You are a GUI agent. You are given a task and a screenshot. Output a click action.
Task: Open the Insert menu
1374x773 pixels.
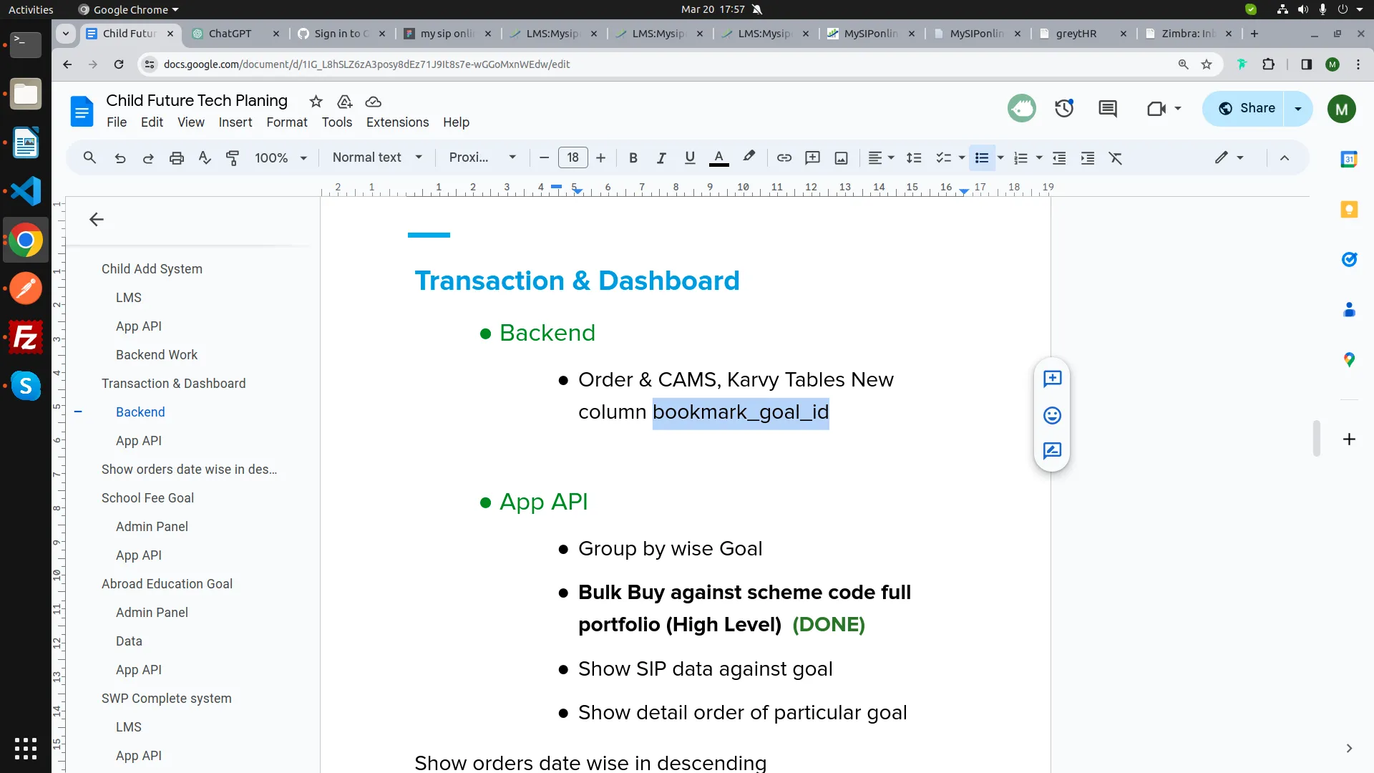(235, 122)
